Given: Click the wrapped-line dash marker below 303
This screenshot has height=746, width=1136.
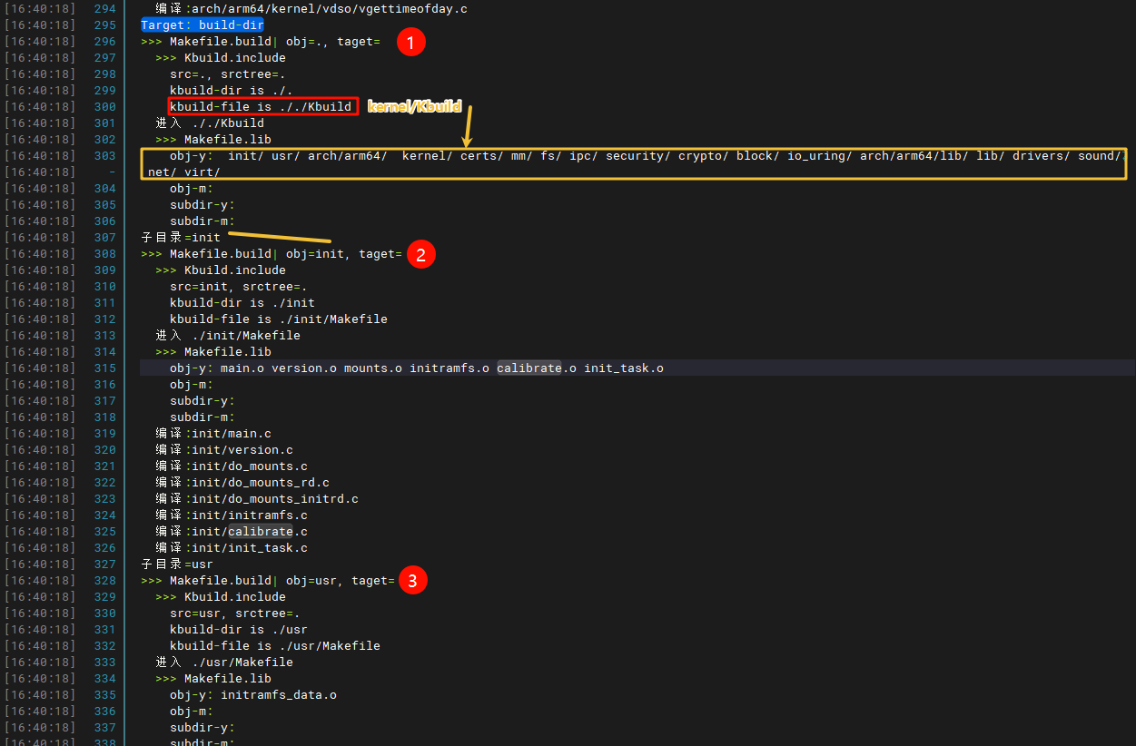Looking at the screenshot, I should (112, 172).
